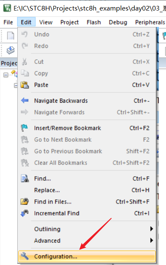Collapse the top project tree node

tap(6, 75)
